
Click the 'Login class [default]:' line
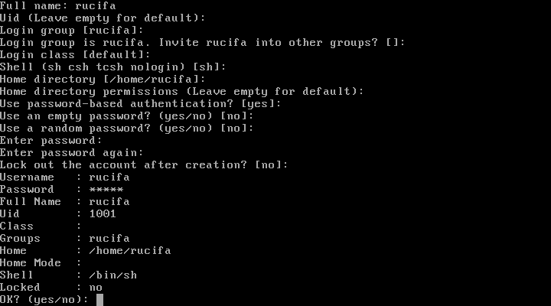point(75,55)
